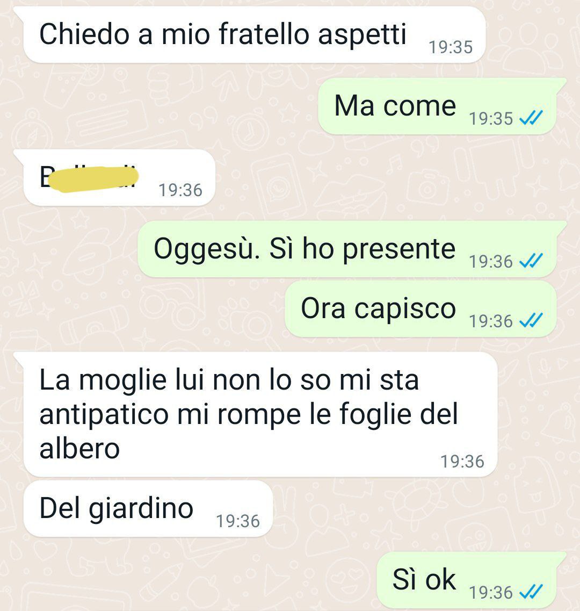Tap the 'Ora capisco' message bubble
This screenshot has height=611, width=580.
point(421,309)
